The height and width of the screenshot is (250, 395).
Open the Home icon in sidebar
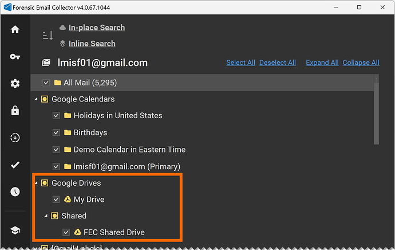(x=15, y=29)
